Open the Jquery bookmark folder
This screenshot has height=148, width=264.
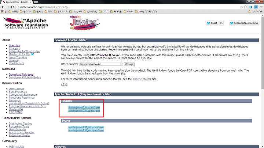pyautogui.click(x=146, y=11)
